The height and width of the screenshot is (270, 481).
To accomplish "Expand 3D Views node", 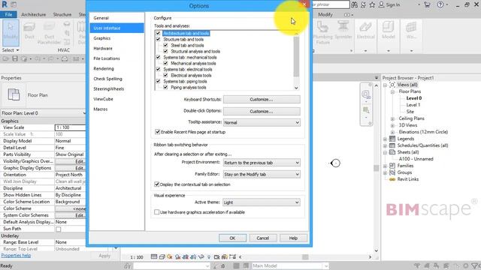I will tap(392, 125).
